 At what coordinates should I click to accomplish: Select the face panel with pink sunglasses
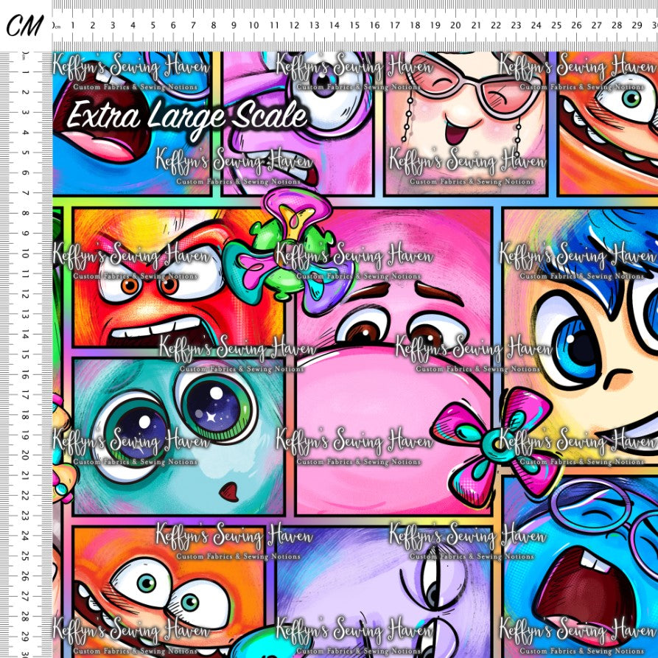(x=466, y=123)
